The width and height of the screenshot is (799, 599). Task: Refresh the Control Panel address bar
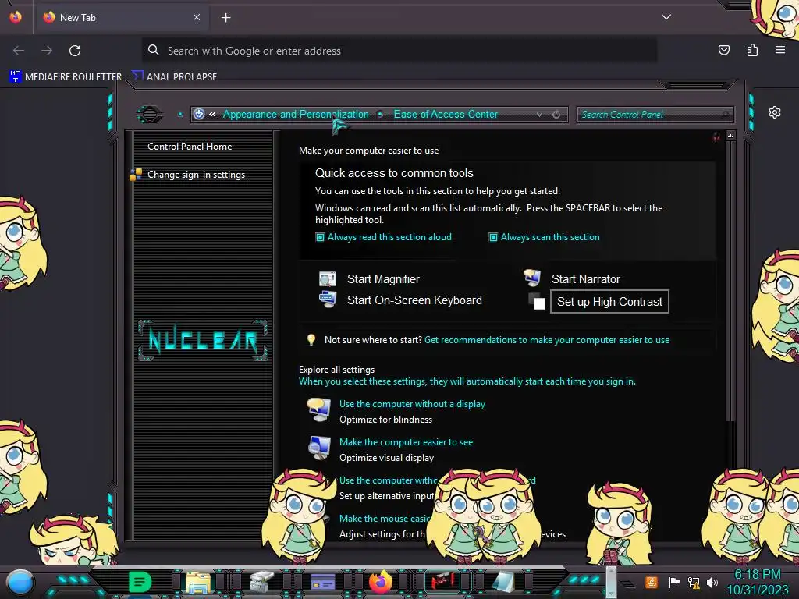point(556,115)
